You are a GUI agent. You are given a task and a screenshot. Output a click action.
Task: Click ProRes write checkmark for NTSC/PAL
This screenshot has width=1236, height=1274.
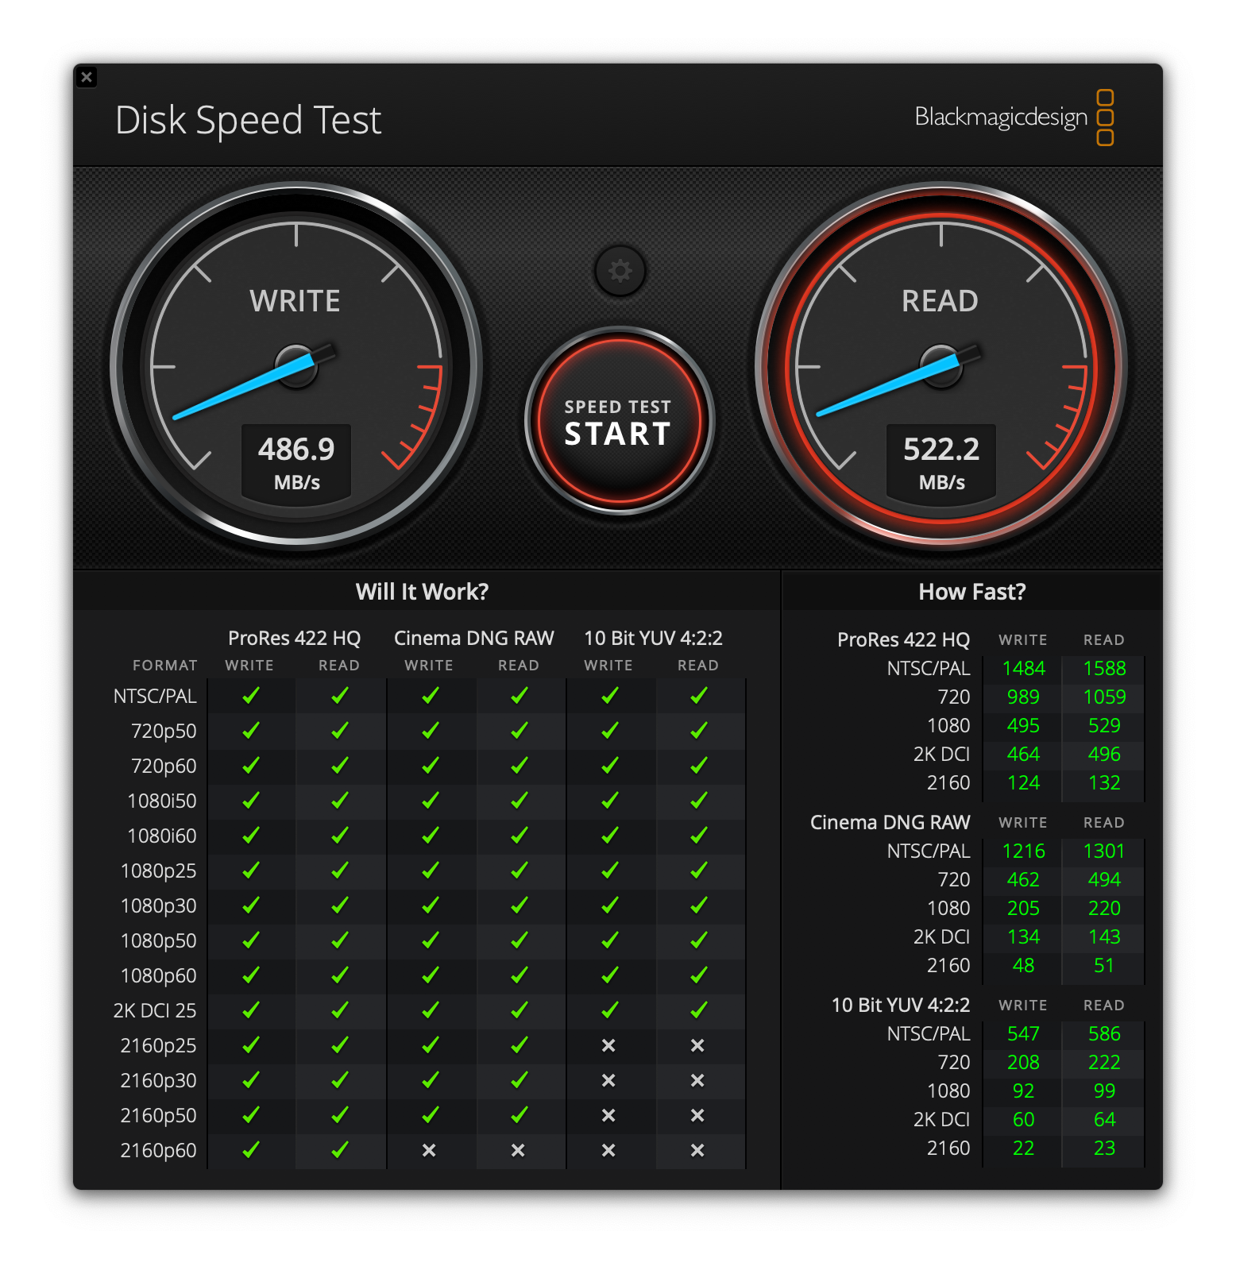point(251,696)
